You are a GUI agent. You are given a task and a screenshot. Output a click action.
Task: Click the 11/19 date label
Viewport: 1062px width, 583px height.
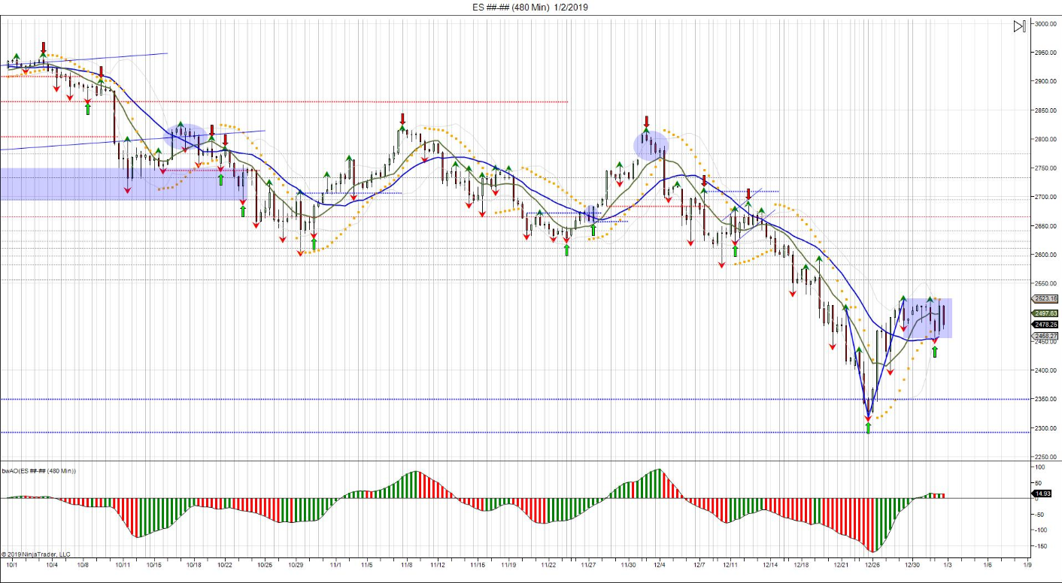508,564
